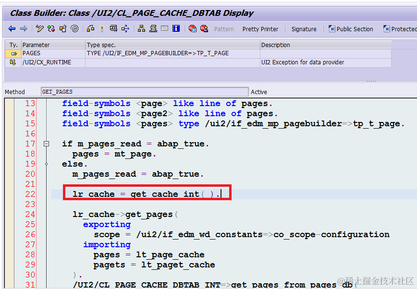Open the blue Information icon
This screenshot has height=289, width=417.
[x=176, y=28]
